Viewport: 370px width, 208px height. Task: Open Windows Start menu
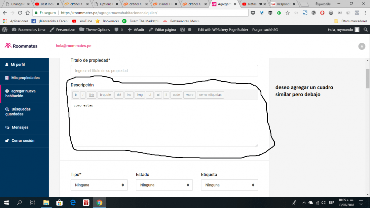point(6,203)
